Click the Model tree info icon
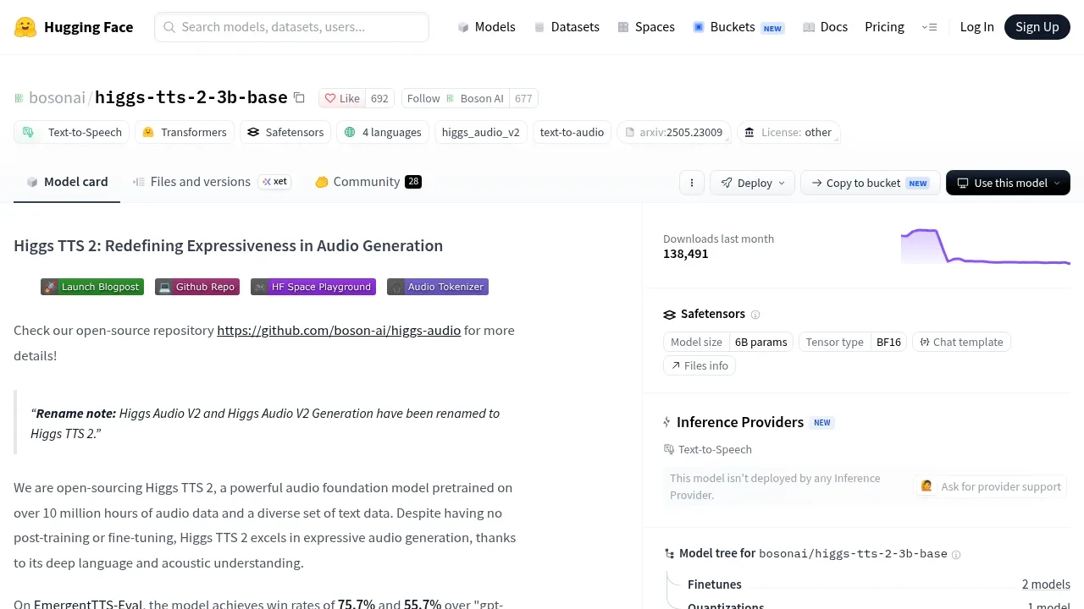The image size is (1084, 609). 956,555
